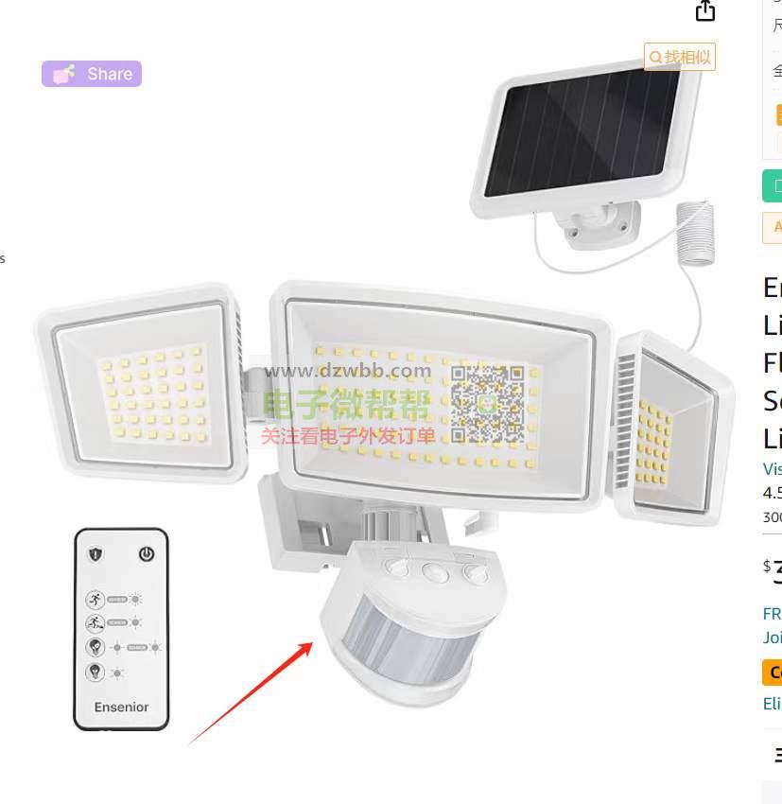Click the www.dzwbb.com watermark text
Screen dimensions: 782x804
point(348,370)
